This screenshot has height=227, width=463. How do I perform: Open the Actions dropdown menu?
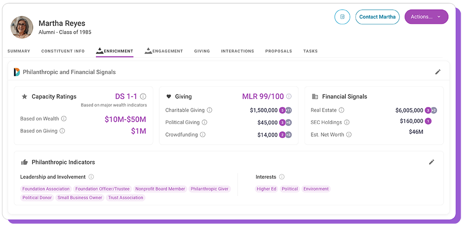point(426,17)
